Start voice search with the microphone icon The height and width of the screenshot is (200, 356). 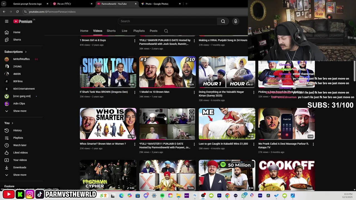pyautogui.click(x=236, y=21)
